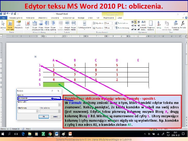Screen dimensions: 188x141
Task: Select align center cell alignment
Action: (x=135, y=25)
